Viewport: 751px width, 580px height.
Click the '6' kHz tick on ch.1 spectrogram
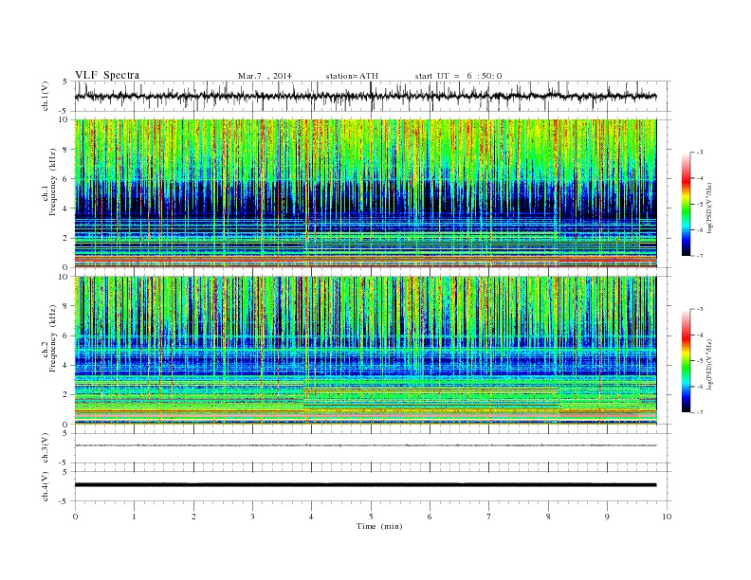(x=65, y=179)
